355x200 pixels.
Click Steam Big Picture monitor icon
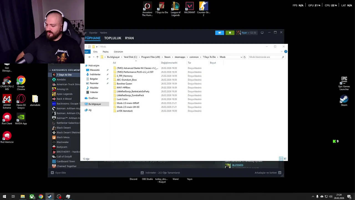point(262,33)
